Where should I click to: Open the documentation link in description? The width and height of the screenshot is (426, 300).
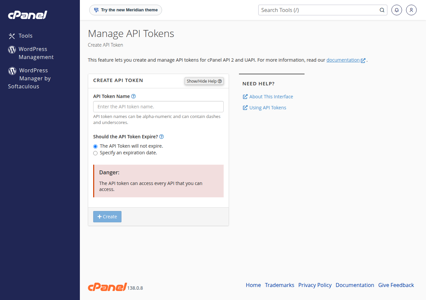[343, 60]
